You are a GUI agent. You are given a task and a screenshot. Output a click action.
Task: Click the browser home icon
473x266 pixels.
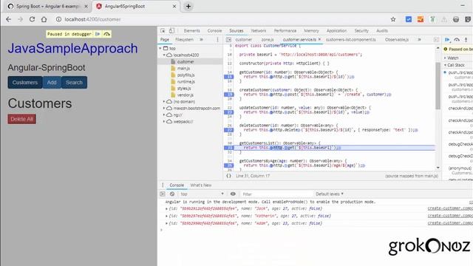[44, 19]
